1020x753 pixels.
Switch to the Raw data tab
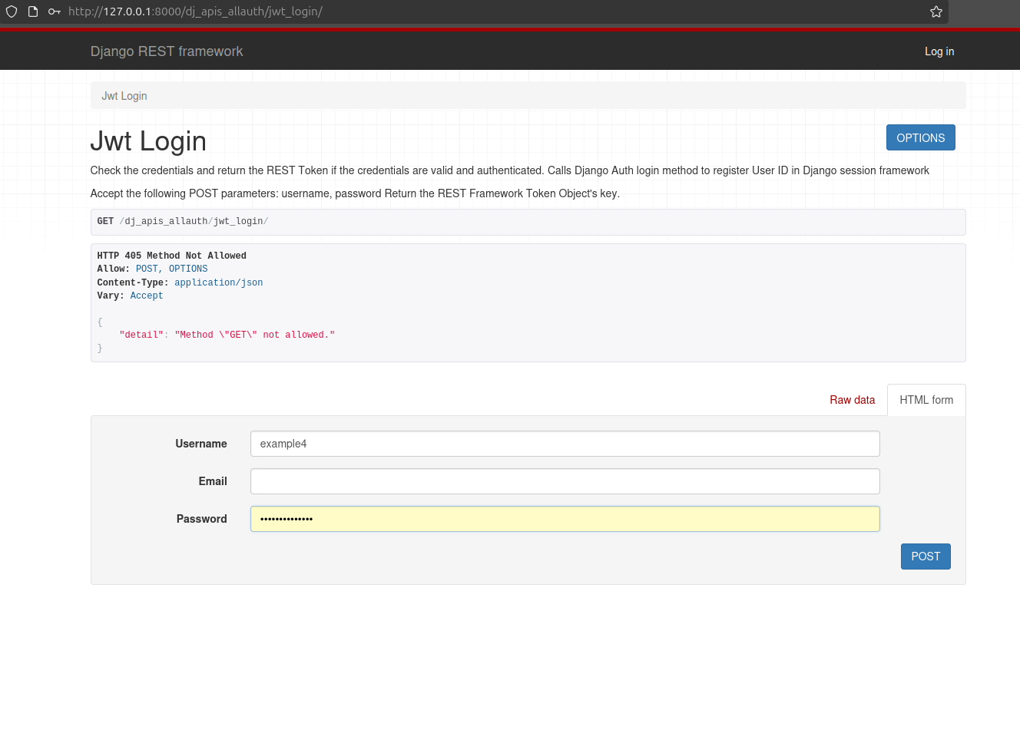coord(852,400)
